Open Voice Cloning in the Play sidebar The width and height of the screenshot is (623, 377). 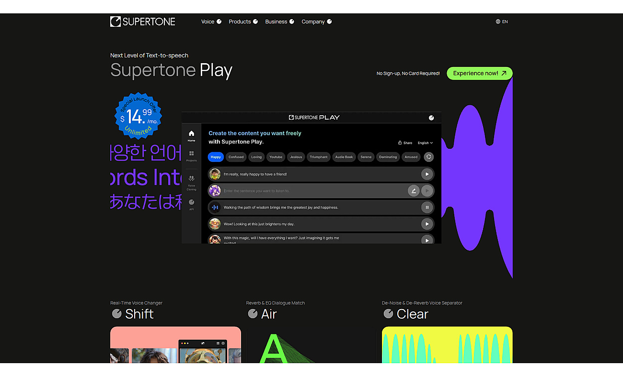coord(191,183)
